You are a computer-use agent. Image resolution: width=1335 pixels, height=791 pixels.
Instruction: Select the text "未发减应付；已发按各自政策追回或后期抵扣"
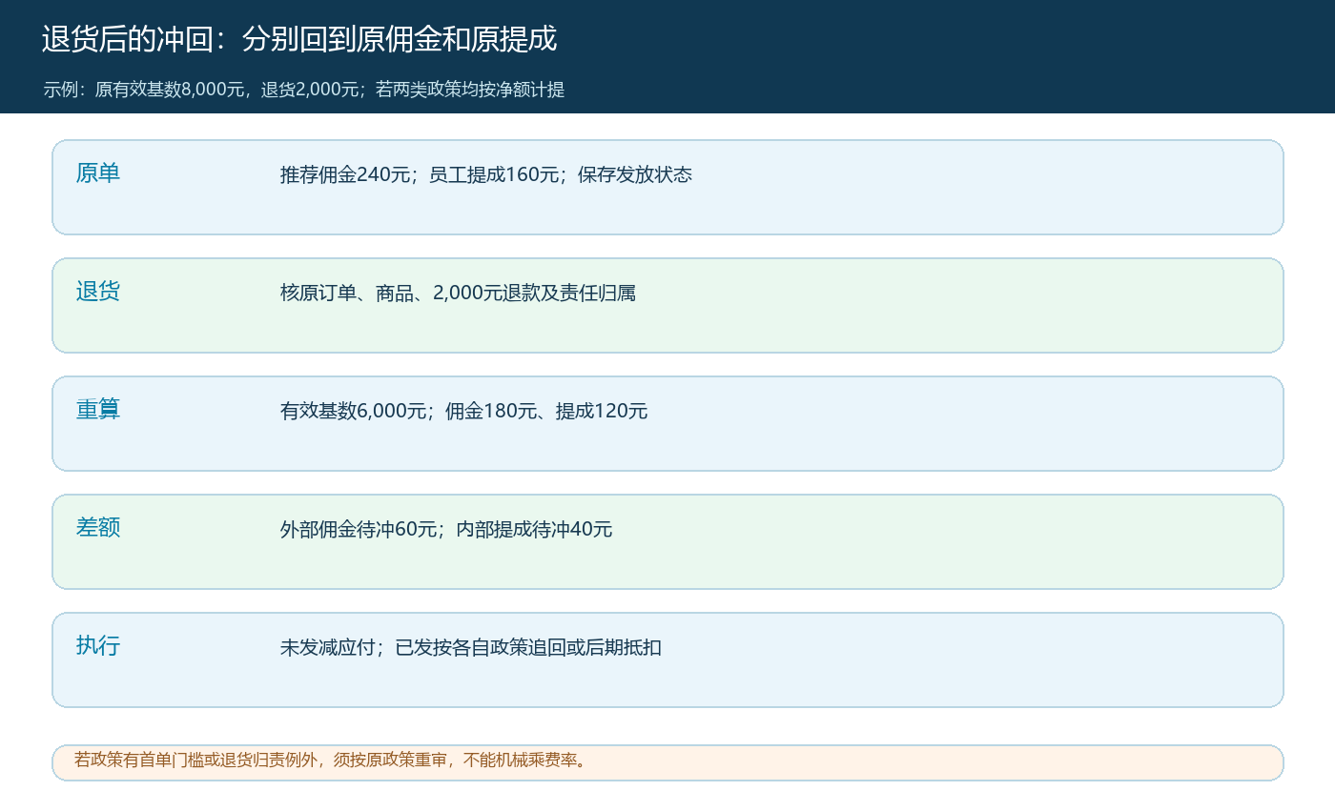471,647
